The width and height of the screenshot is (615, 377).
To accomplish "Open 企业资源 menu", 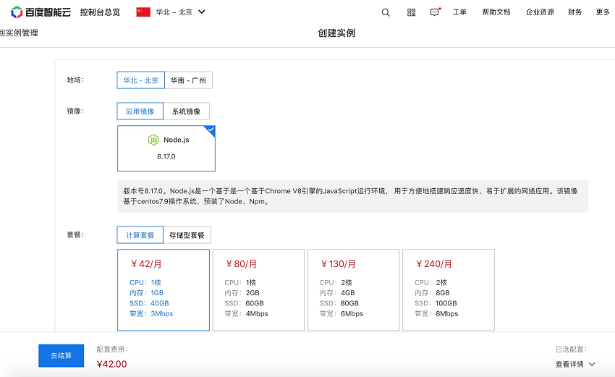I will (x=540, y=12).
